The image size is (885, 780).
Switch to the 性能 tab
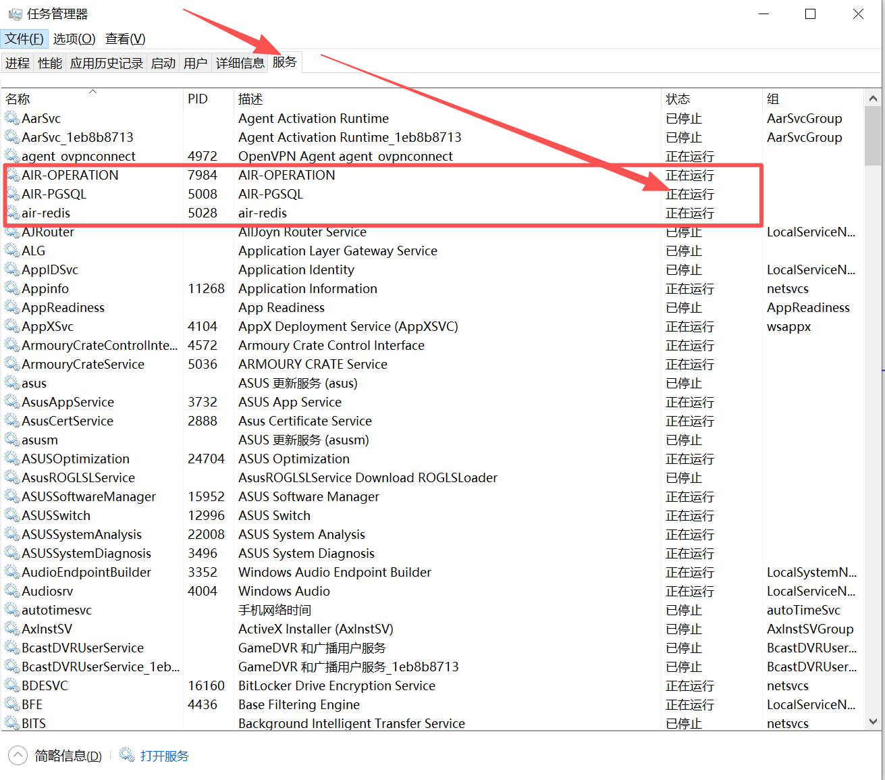[50, 63]
